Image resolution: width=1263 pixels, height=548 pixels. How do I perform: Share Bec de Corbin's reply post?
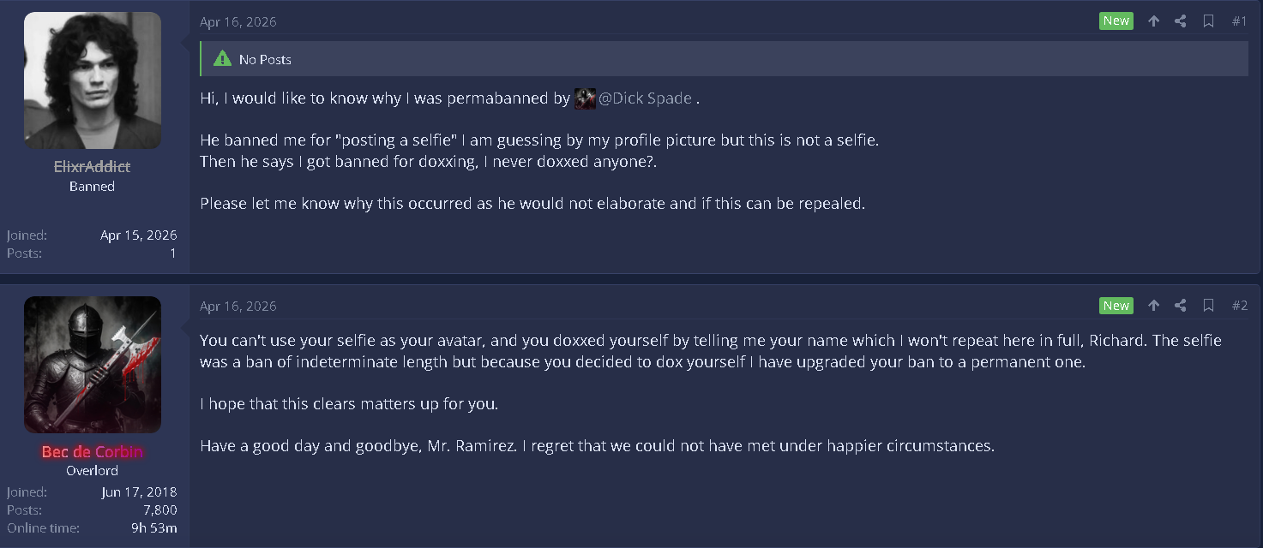coord(1181,306)
